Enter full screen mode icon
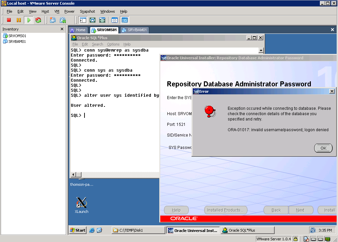This screenshot has height=242, width=338. tap(93, 20)
